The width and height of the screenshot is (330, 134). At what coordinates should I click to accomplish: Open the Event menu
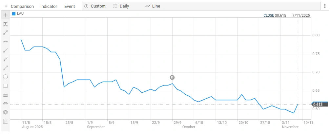[70, 6]
